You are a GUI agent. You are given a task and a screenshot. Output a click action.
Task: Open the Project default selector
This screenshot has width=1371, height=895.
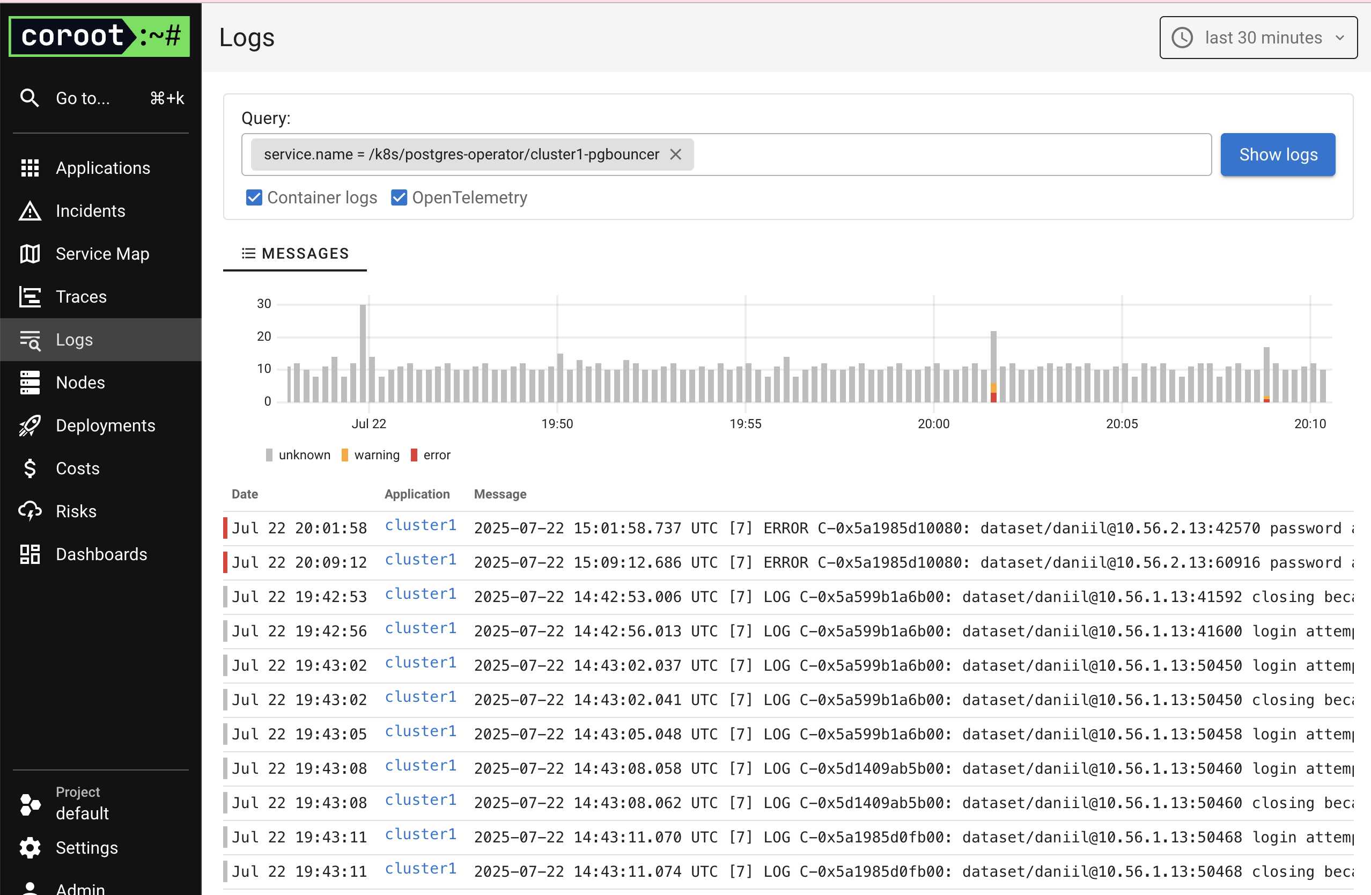(x=101, y=804)
